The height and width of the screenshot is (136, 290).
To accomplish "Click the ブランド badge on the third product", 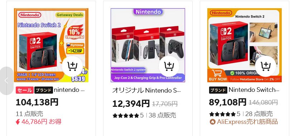I will tap(218, 90).
